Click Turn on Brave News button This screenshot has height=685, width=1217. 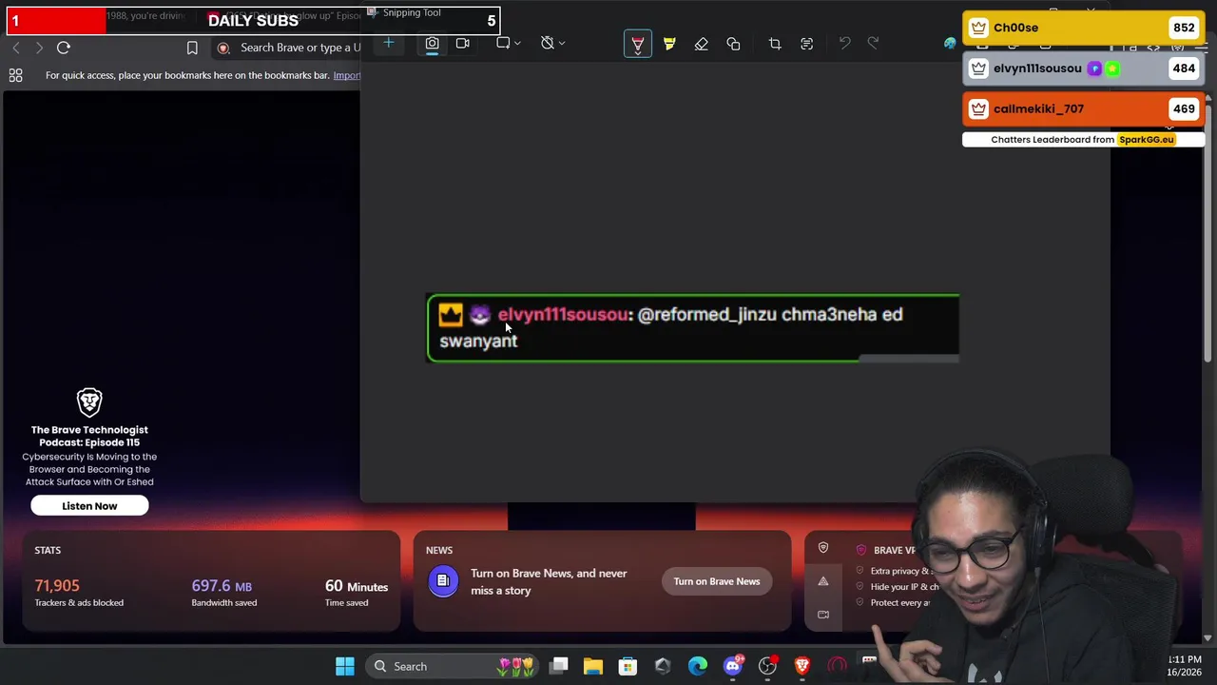click(x=717, y=581)
